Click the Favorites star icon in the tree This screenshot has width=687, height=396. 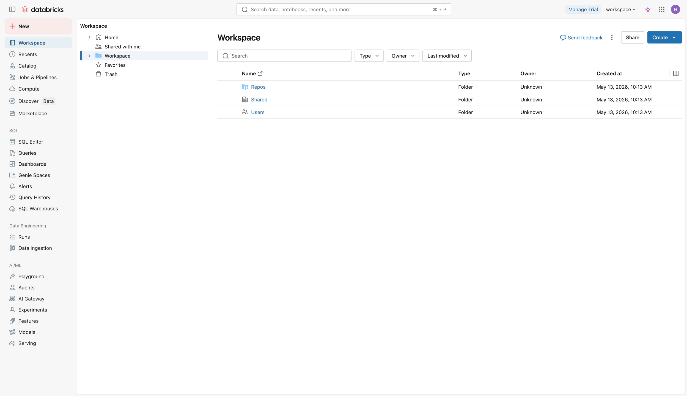[x=98, y=65]
